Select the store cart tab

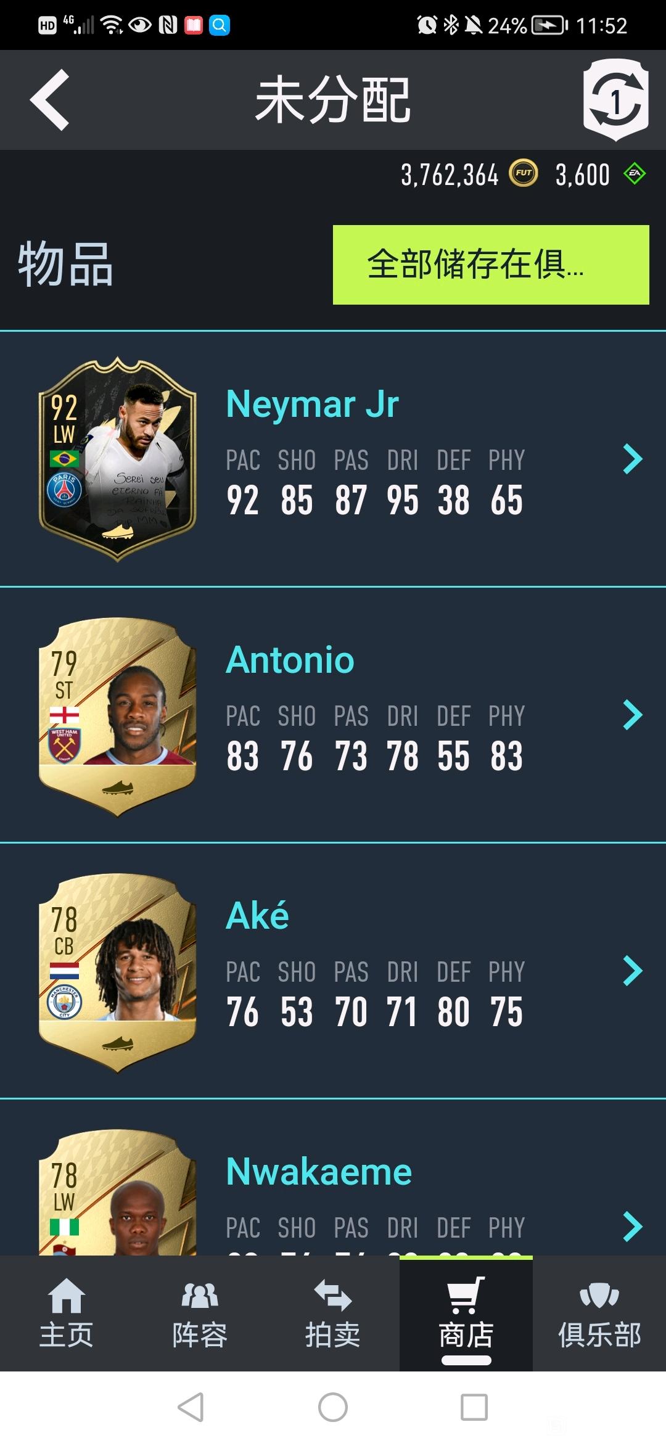click(466, 1313)
